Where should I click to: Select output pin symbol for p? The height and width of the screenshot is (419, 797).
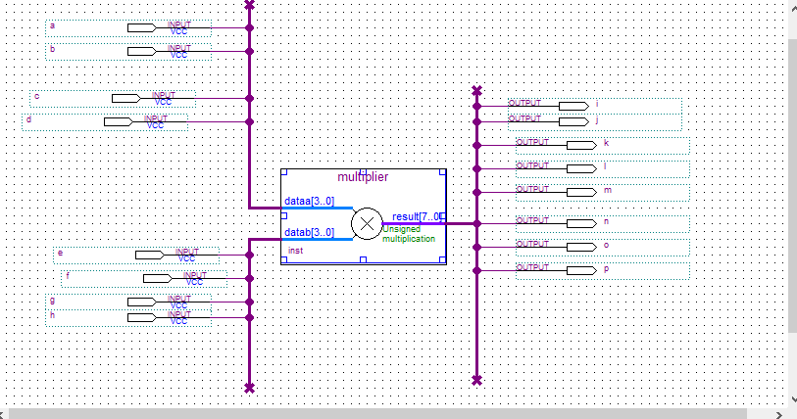coord(581,271)
